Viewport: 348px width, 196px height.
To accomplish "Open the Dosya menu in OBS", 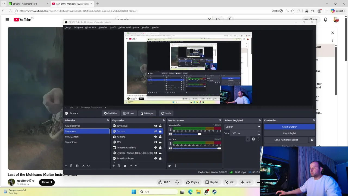I will click(68, 27).
